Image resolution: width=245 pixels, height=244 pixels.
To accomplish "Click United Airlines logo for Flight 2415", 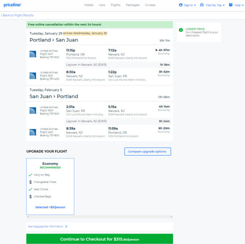I will [x=33, y=132].
